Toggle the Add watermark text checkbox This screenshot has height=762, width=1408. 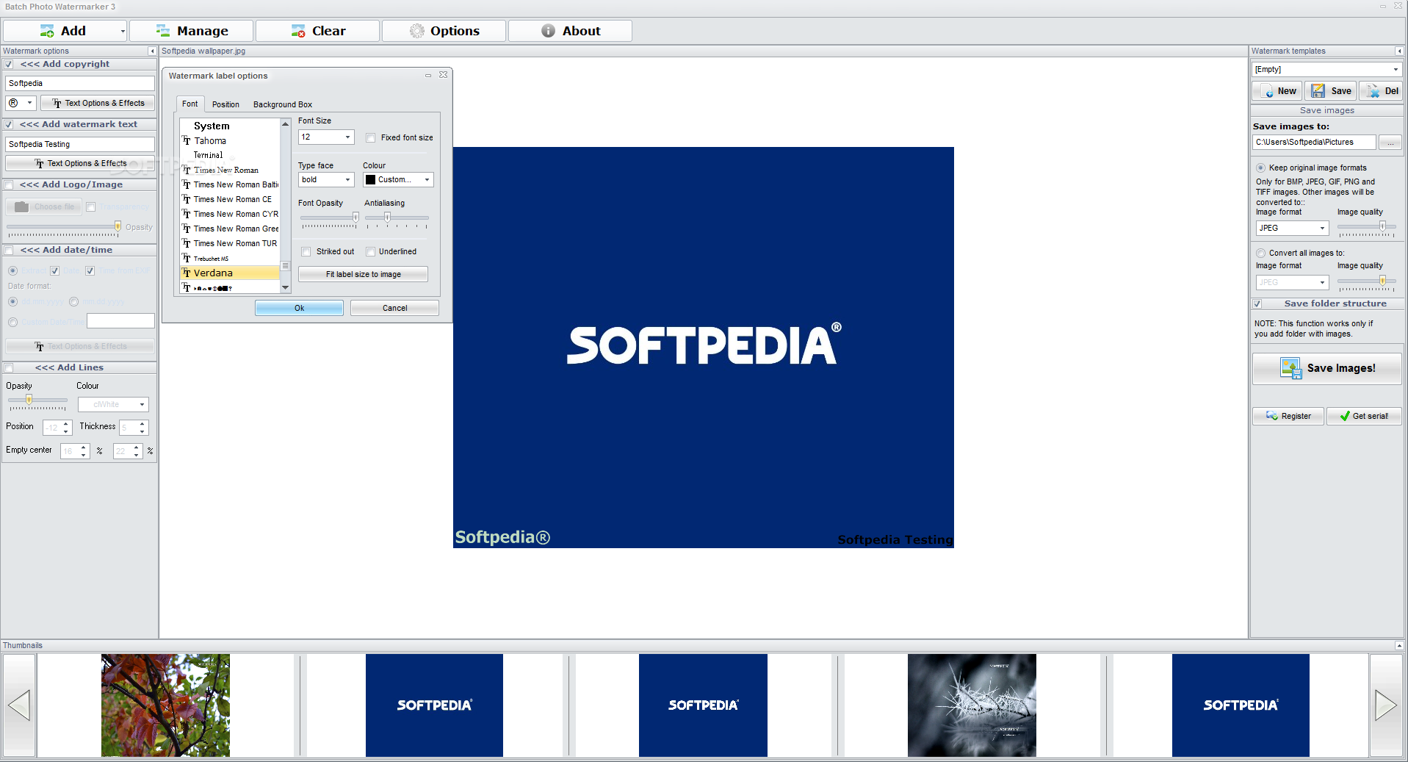click(9, 125)
